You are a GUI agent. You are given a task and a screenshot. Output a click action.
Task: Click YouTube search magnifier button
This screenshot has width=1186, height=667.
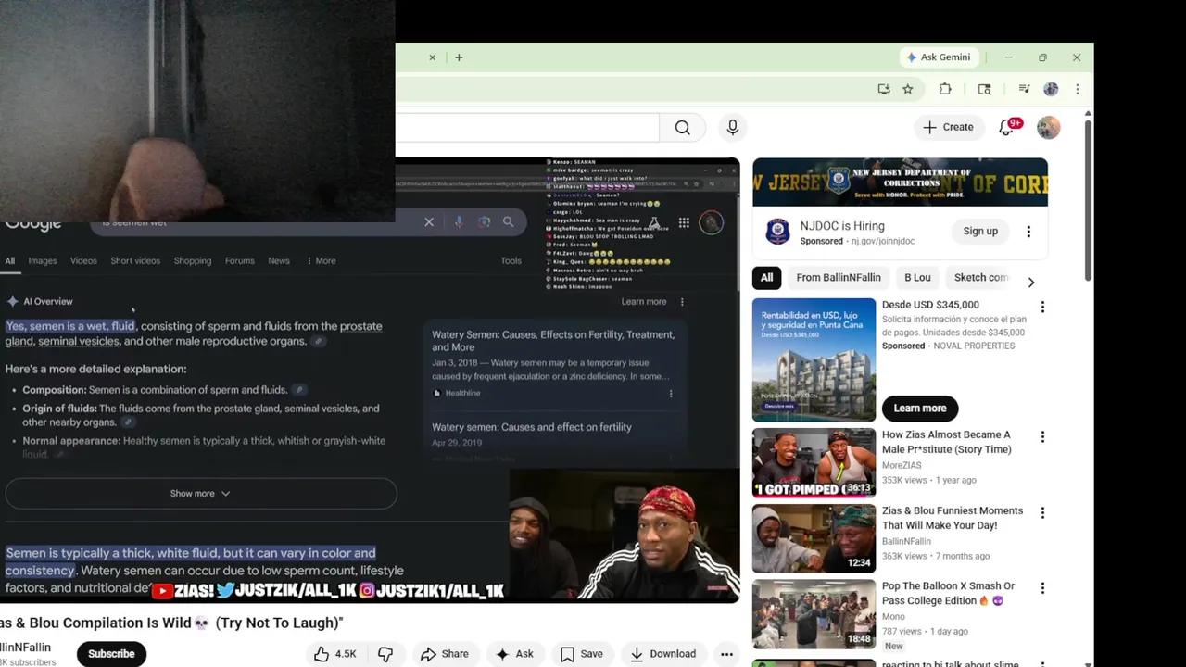[x=683, y=128]
